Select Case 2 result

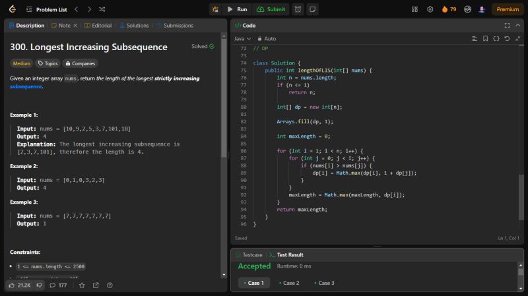pyautogui.click(x=289, y=283)
